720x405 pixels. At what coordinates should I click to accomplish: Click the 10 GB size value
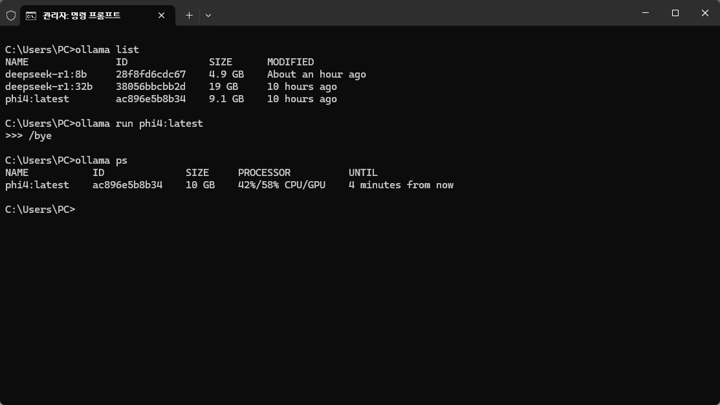(x=200, y=185)
